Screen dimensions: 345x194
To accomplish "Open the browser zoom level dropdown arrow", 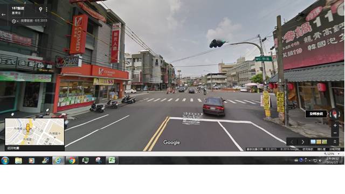I will point(339,154).
